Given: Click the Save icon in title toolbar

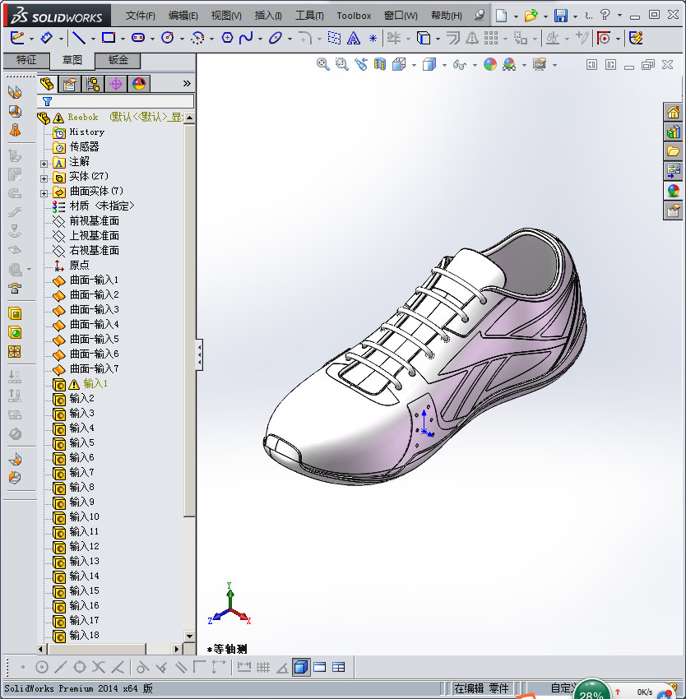Looking at the screenshot, I should [x=561, y=16].
